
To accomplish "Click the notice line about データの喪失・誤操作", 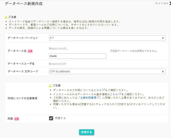I will (x=49, y=28).
